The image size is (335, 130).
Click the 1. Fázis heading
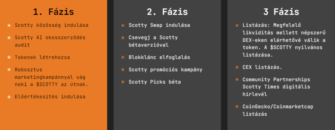coord(53,12)
